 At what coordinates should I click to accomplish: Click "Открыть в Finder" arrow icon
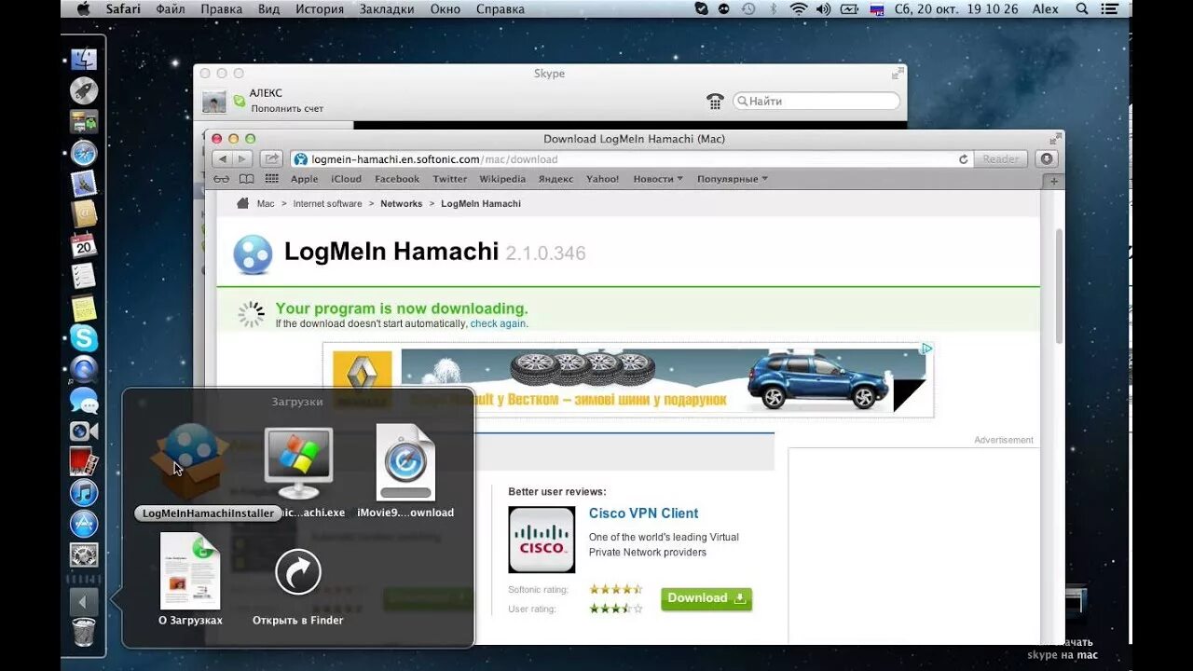298,572
